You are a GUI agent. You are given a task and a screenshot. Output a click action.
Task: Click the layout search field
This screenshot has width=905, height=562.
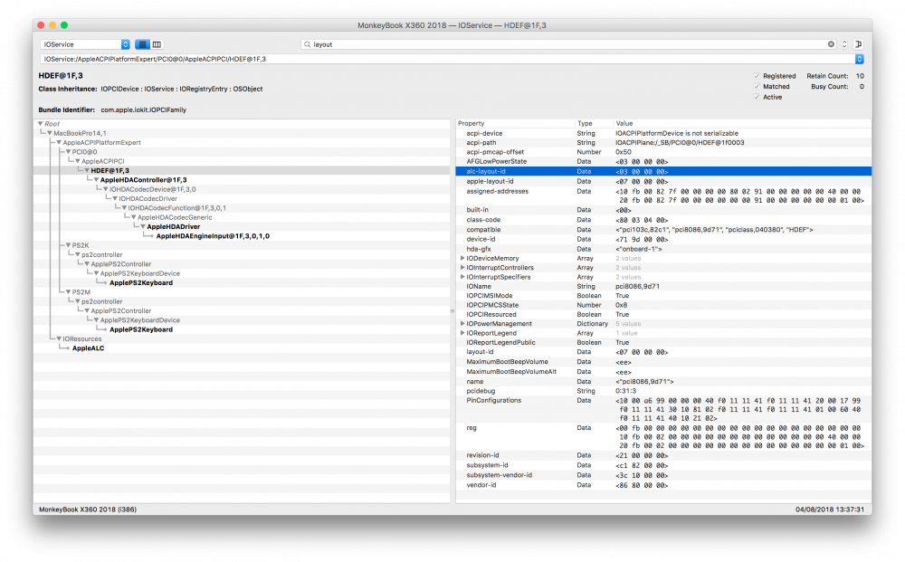568,44
